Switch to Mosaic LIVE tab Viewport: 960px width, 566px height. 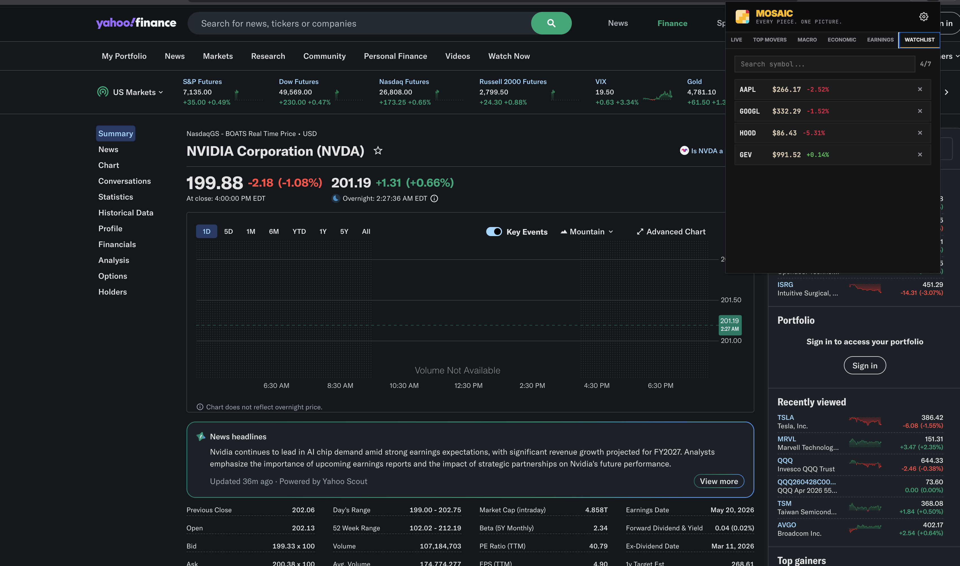(736, 40)
